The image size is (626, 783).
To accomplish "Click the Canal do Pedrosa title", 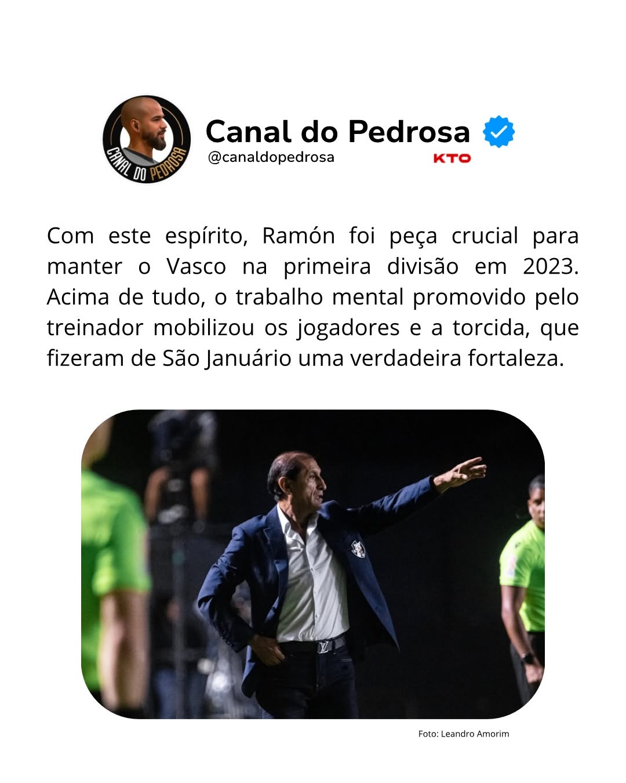I will (x=338, y=132).
